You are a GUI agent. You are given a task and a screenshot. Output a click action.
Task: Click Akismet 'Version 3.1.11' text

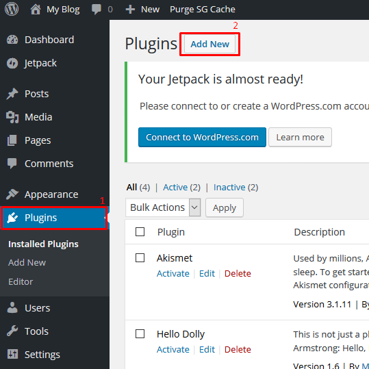(322, 304)
